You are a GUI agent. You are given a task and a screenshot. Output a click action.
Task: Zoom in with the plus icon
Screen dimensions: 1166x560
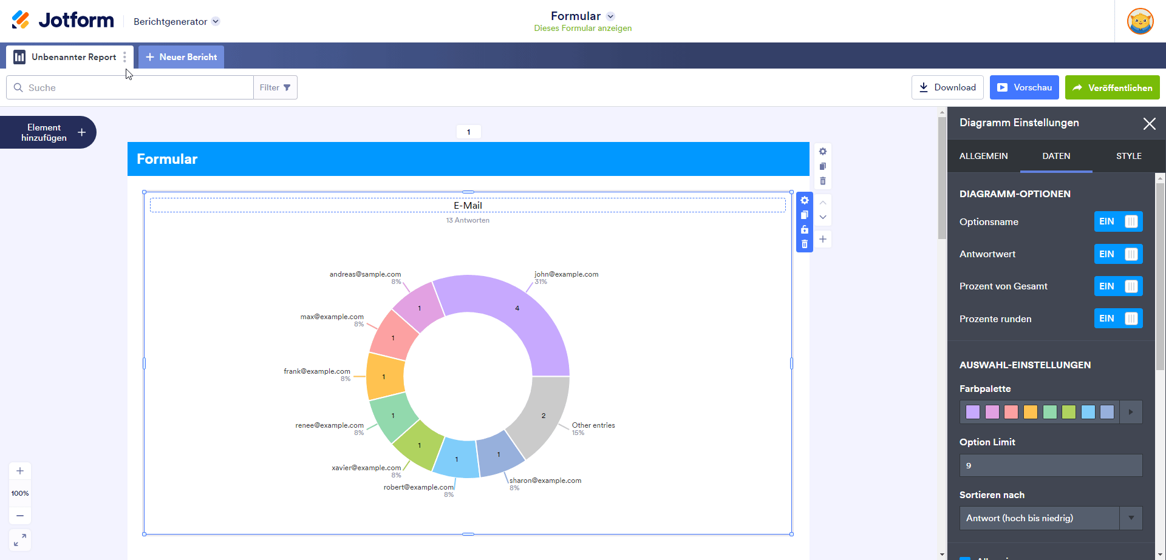(20, 471)
